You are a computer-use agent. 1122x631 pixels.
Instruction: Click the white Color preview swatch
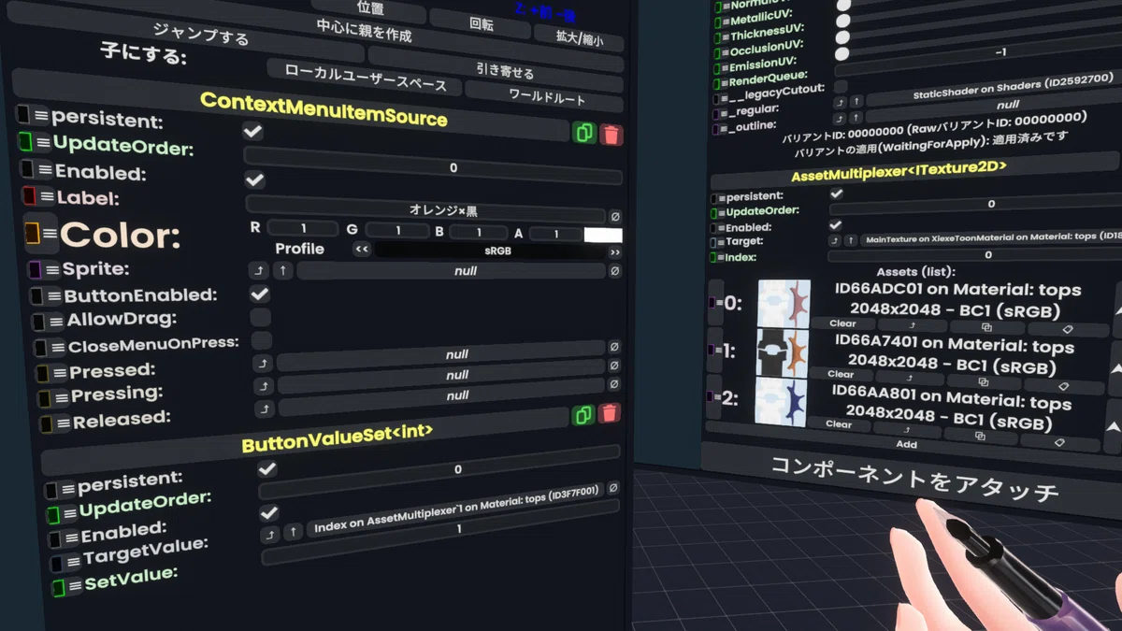click(x=603, y=235)
